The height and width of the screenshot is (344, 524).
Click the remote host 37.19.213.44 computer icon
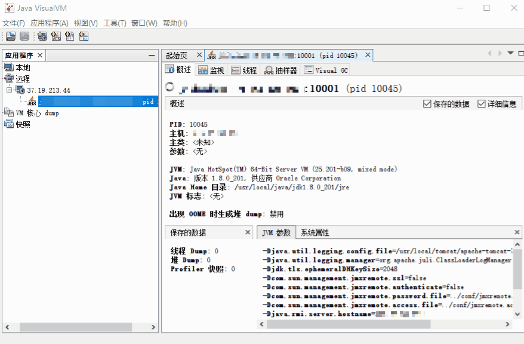click(x=20, y=90)
